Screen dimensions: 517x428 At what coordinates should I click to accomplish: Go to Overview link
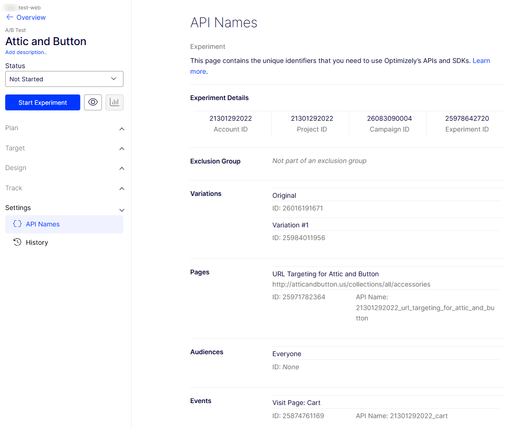click(31, 17)
